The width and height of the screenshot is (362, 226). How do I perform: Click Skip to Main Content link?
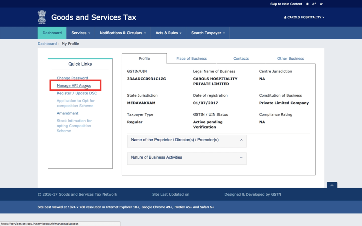(286, 4)
